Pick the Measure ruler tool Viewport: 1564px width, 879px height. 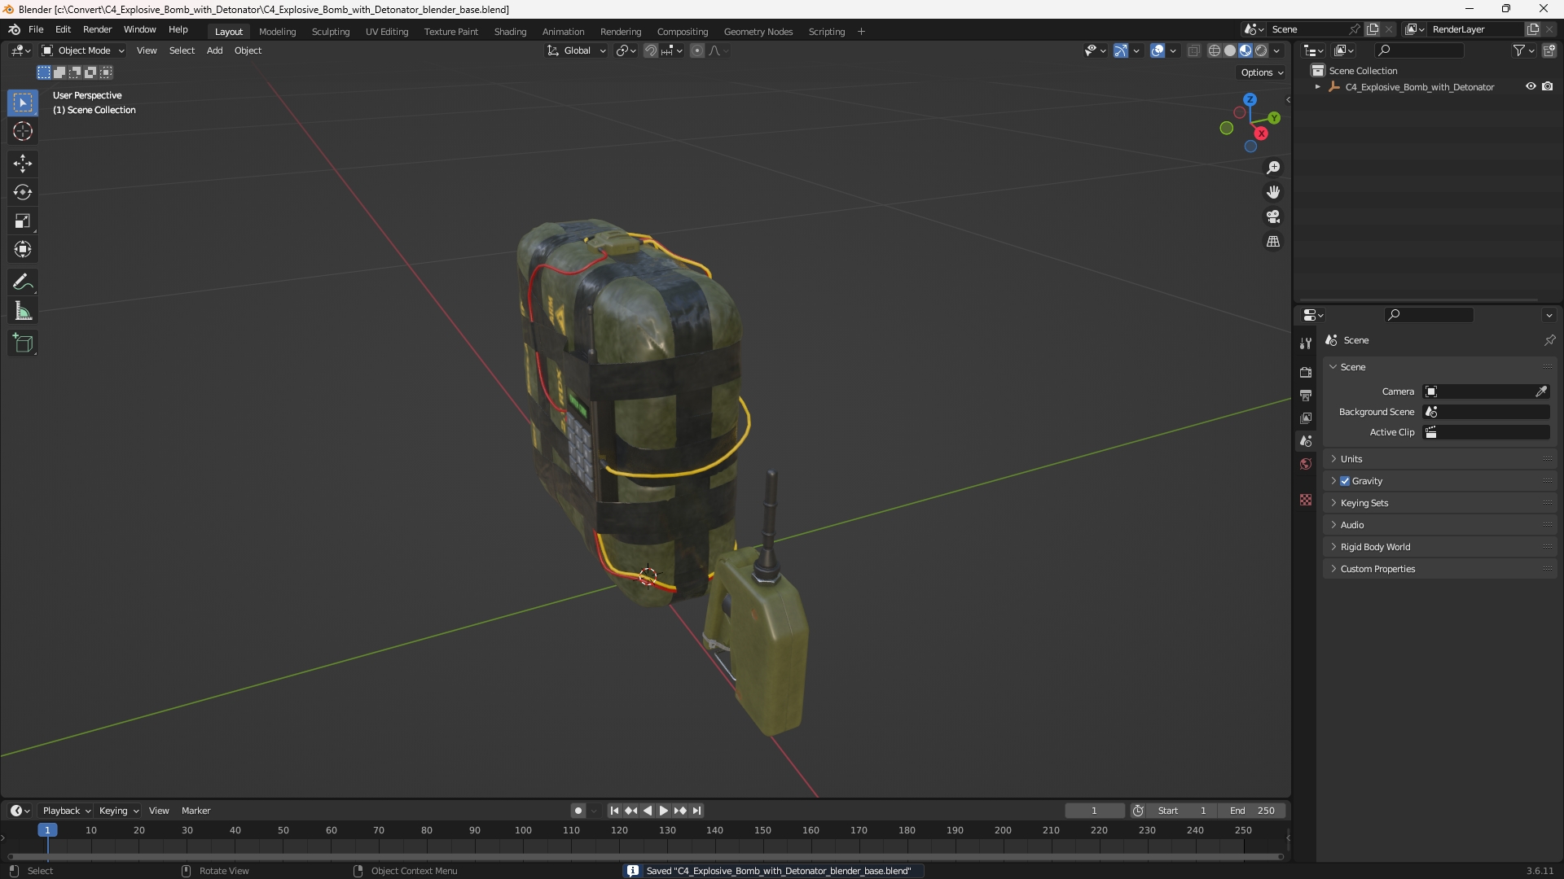tap(23, 311)
